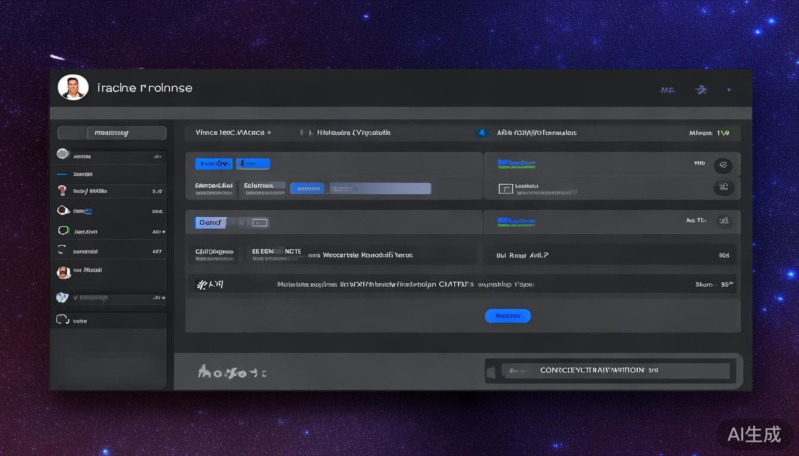Click the round checkmark icon in the first right panel
This screenshot has height=456, width=799.
[723, 165]
